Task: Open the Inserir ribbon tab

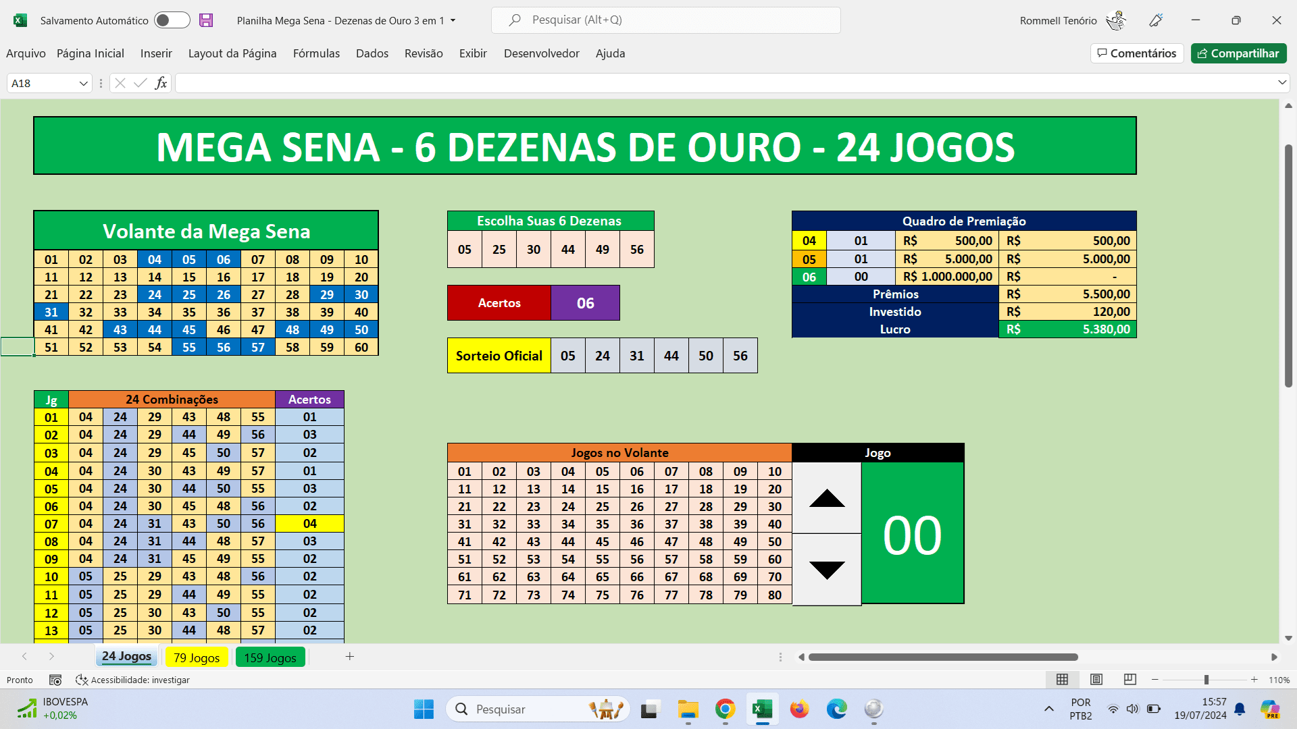Action: point(156,53)
